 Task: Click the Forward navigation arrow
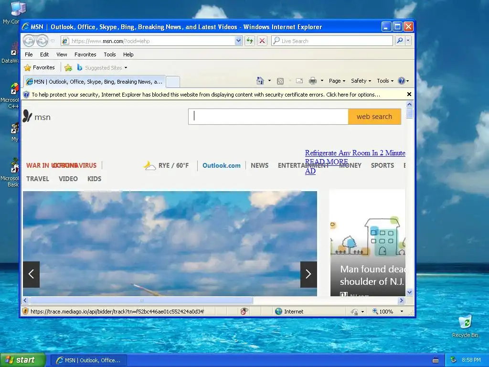(43, 41)
